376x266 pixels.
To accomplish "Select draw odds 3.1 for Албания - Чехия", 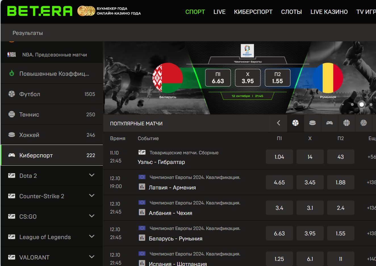I will [310, 208].
